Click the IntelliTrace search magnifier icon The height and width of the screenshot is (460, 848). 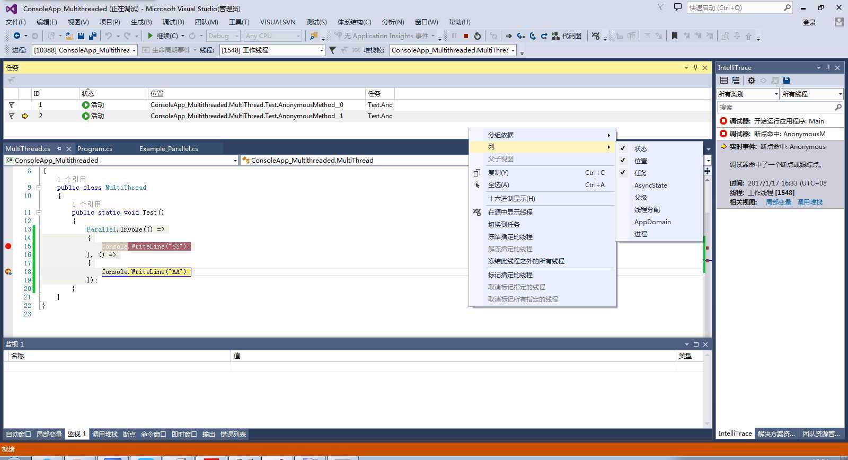(838, 107)
